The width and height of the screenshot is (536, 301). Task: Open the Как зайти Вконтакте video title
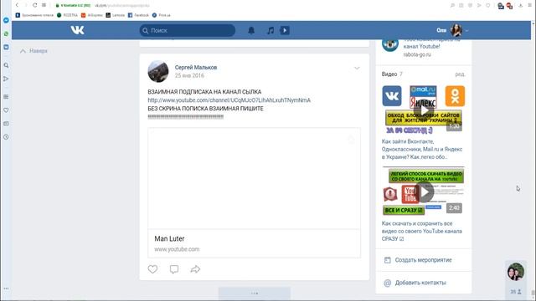(x=422, y=149)
